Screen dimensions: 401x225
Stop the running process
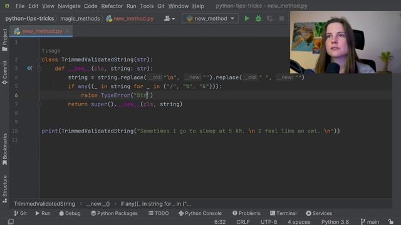click(x=281, y=18)
